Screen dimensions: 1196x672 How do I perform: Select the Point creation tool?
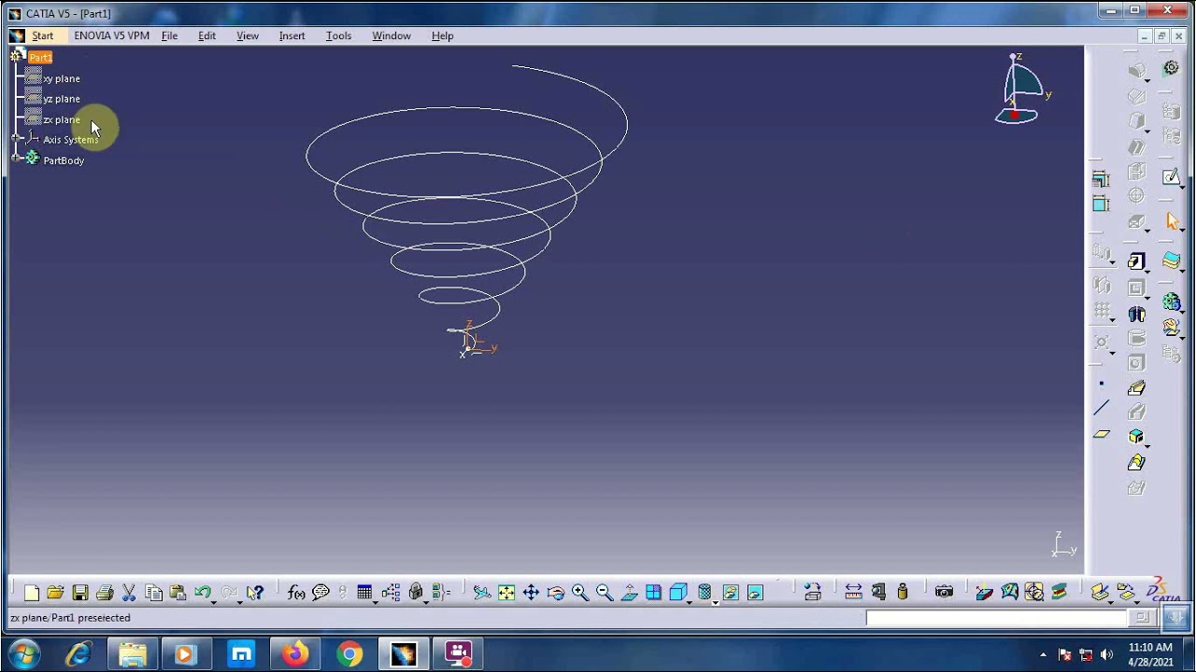click(1102, 384)
